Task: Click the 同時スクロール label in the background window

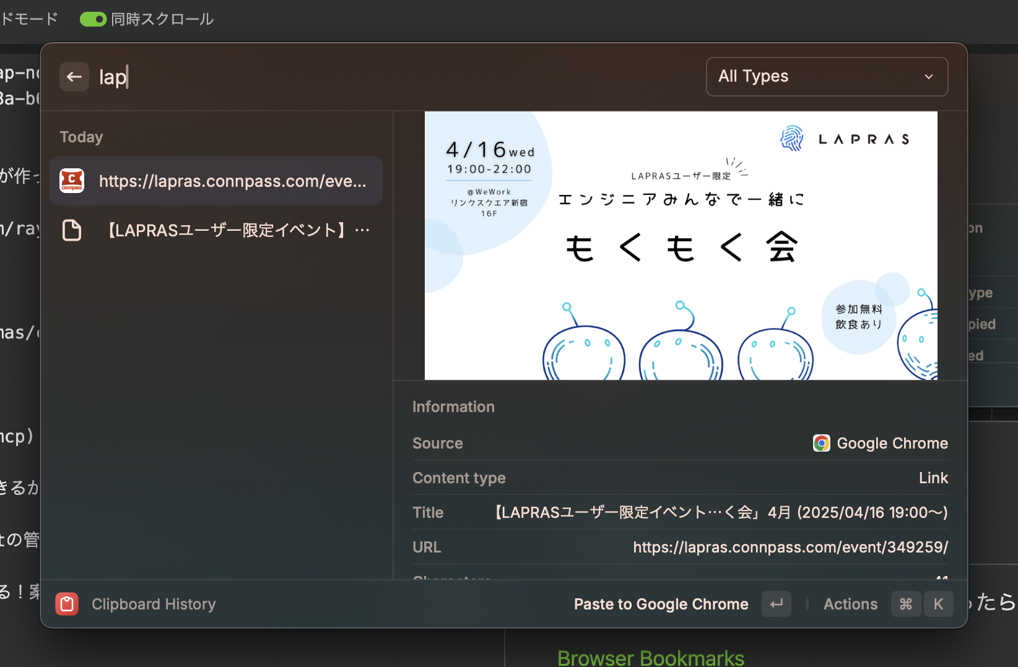Action: pyautogui.click(x=162, y=19)
